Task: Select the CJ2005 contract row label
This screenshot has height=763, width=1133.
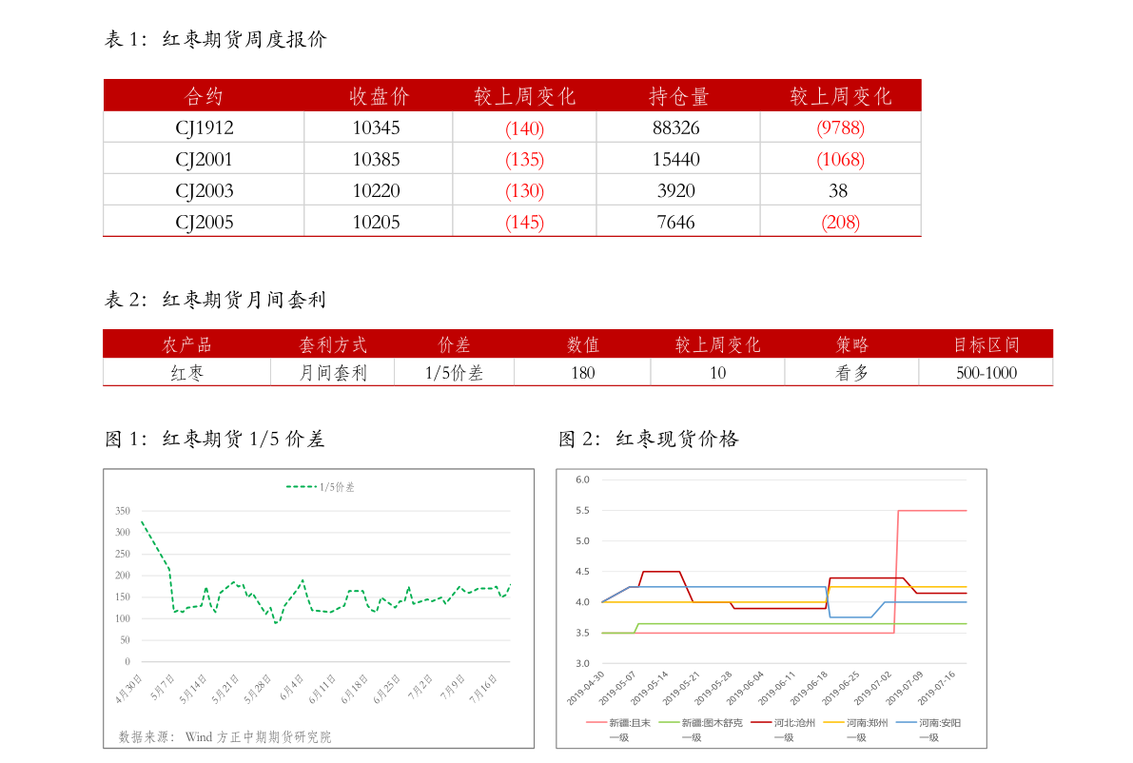Action: (205, 222)
